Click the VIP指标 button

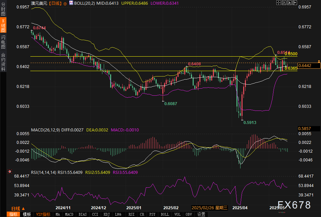[43, 214]
